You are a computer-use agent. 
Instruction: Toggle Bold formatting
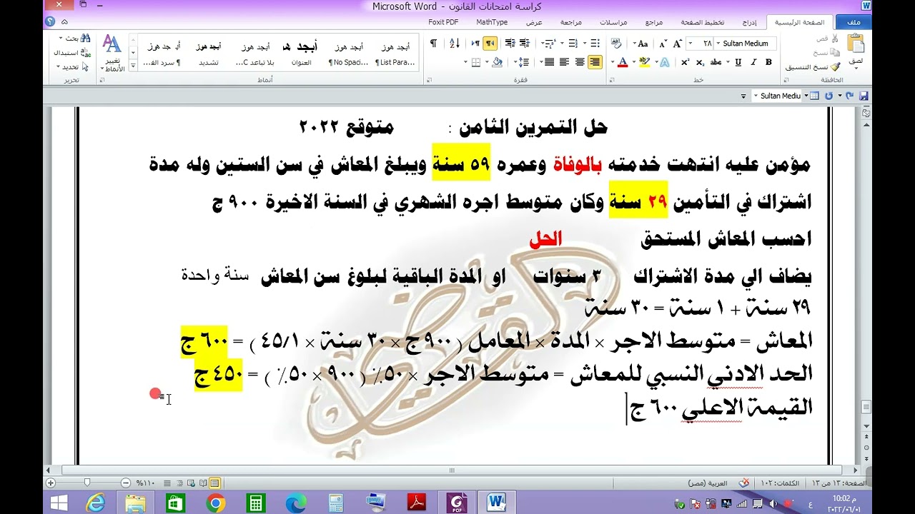(768, 62)
